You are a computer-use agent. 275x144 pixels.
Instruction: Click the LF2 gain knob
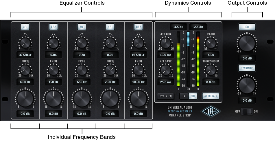click(53, 99)
